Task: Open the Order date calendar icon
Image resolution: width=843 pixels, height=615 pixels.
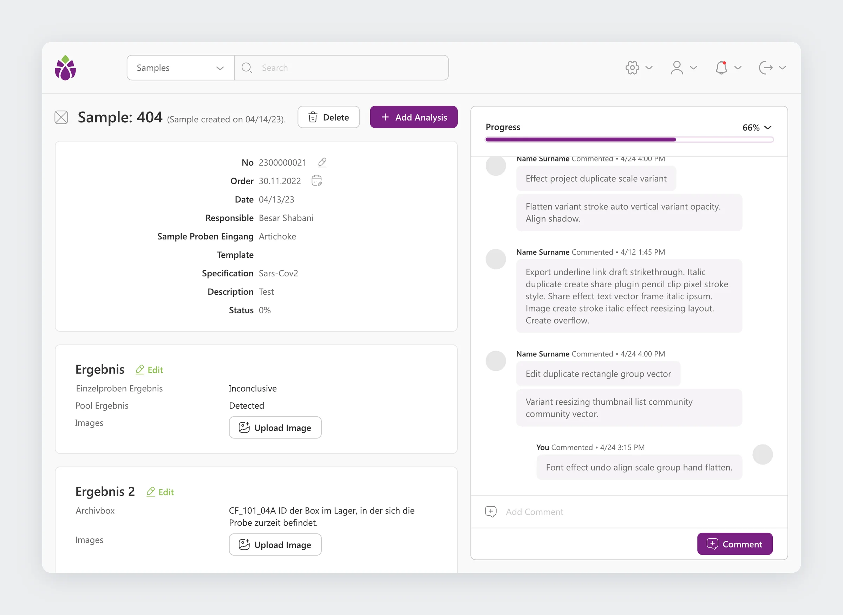Action: coord(316,180)
